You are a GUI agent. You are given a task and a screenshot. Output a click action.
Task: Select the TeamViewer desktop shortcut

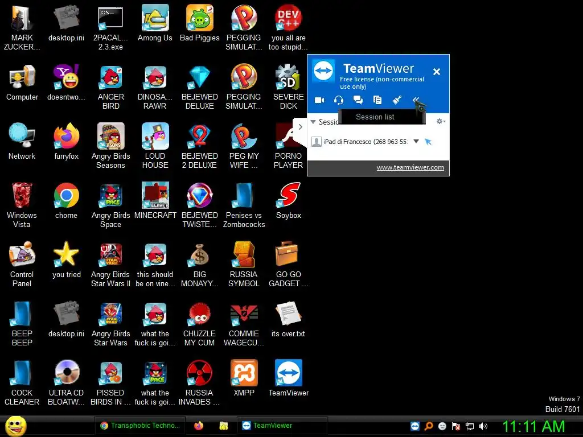coord(289,378)
